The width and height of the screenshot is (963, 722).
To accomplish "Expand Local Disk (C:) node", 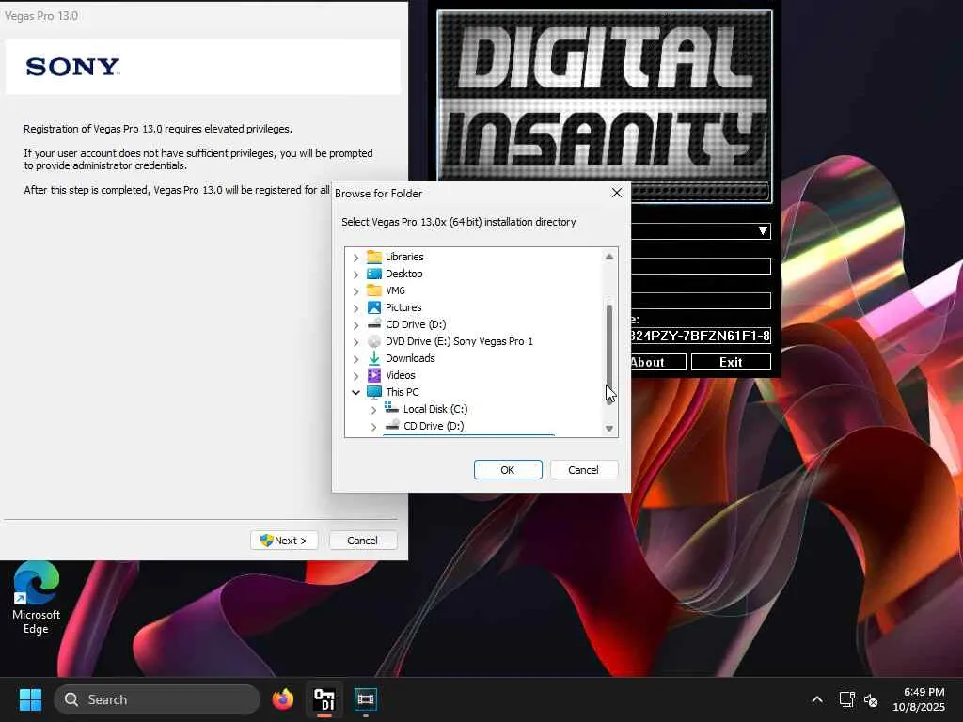I will tap(374, 410).
